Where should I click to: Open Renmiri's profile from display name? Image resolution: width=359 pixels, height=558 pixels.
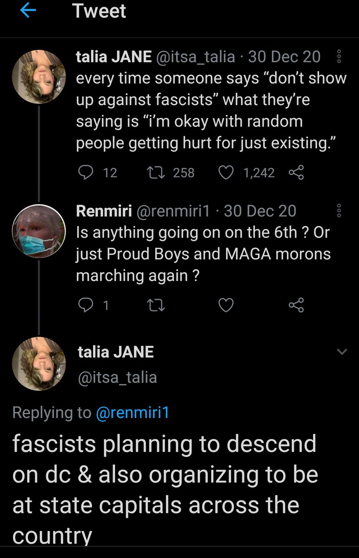pos(102,211)
